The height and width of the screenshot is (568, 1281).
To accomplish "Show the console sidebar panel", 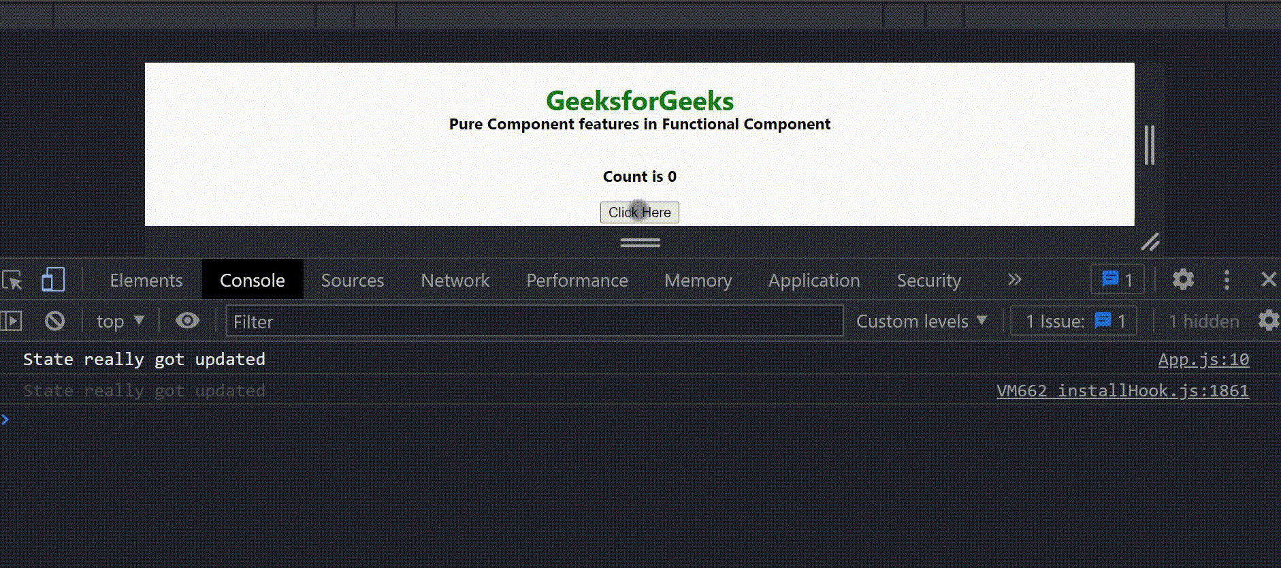I will [12, 321].
